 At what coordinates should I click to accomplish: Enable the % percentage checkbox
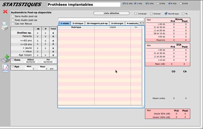pos(183,14)
